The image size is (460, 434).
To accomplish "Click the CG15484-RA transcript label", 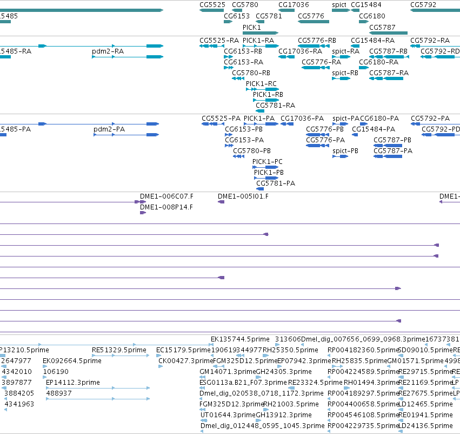I will pyautogui.click(x=372, y=40).
